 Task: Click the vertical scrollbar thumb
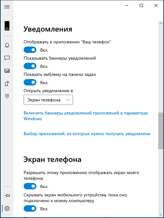[161, 131]
